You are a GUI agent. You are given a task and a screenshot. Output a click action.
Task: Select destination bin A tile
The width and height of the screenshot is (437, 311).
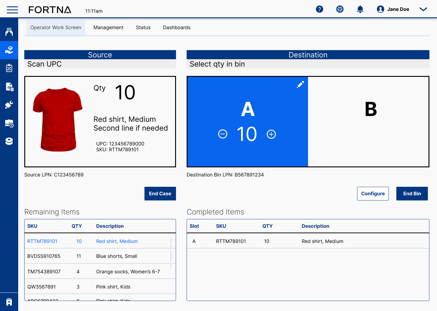point(248,121)
